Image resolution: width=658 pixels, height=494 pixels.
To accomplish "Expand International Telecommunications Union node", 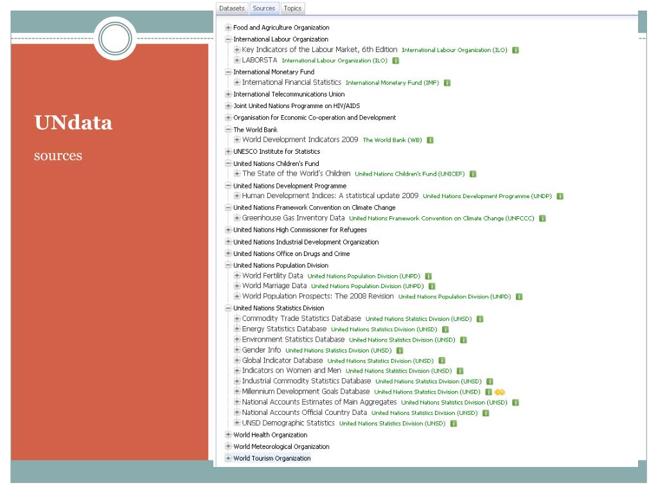I will 228,94.
